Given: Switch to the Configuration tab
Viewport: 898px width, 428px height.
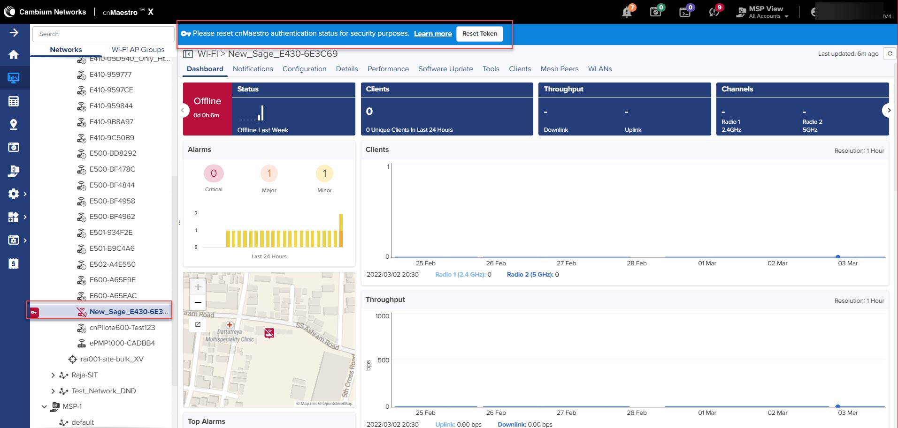Looking at the screenshot, I should pyautogui.click(x=304, y=69).
